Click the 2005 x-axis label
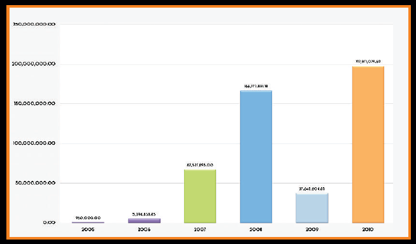This screenshot has height=244, width=416. (88, 230)
